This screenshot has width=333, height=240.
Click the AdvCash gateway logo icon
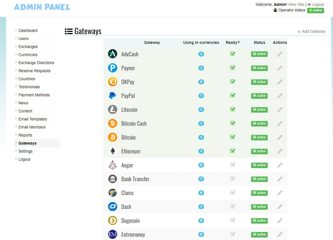112,54
